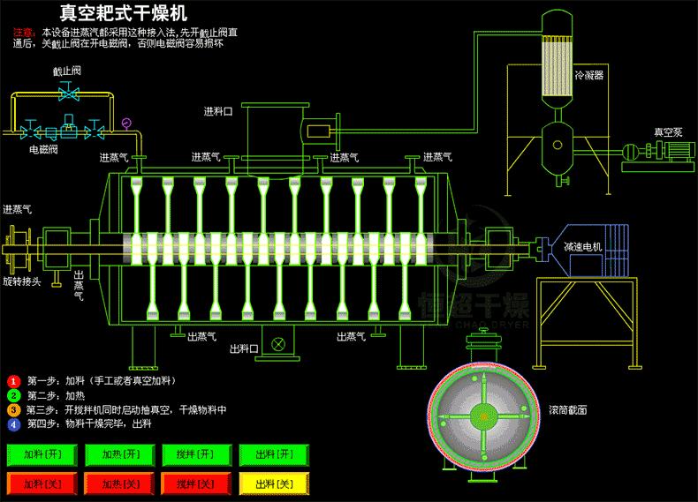This screenshot has width=698, height=502.
Task: Turn on stirring with 搅拌[开]
Action: pyautogui.click(x=197, y=454)
